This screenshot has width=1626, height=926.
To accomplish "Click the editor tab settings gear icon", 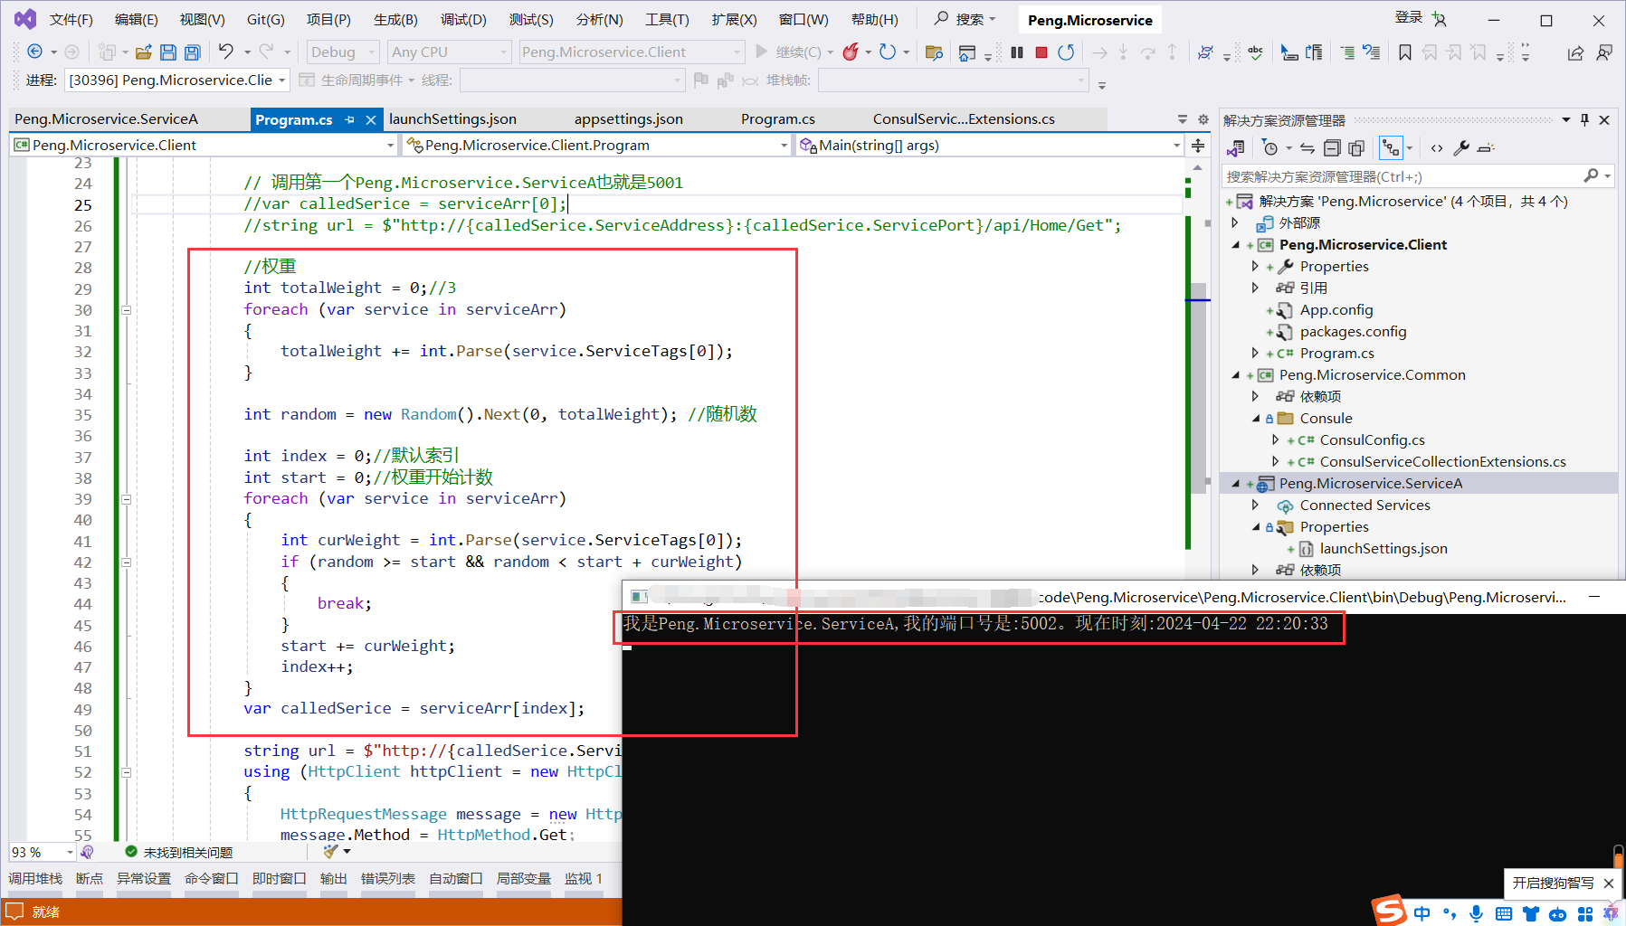I will [x=1203, y=119].
